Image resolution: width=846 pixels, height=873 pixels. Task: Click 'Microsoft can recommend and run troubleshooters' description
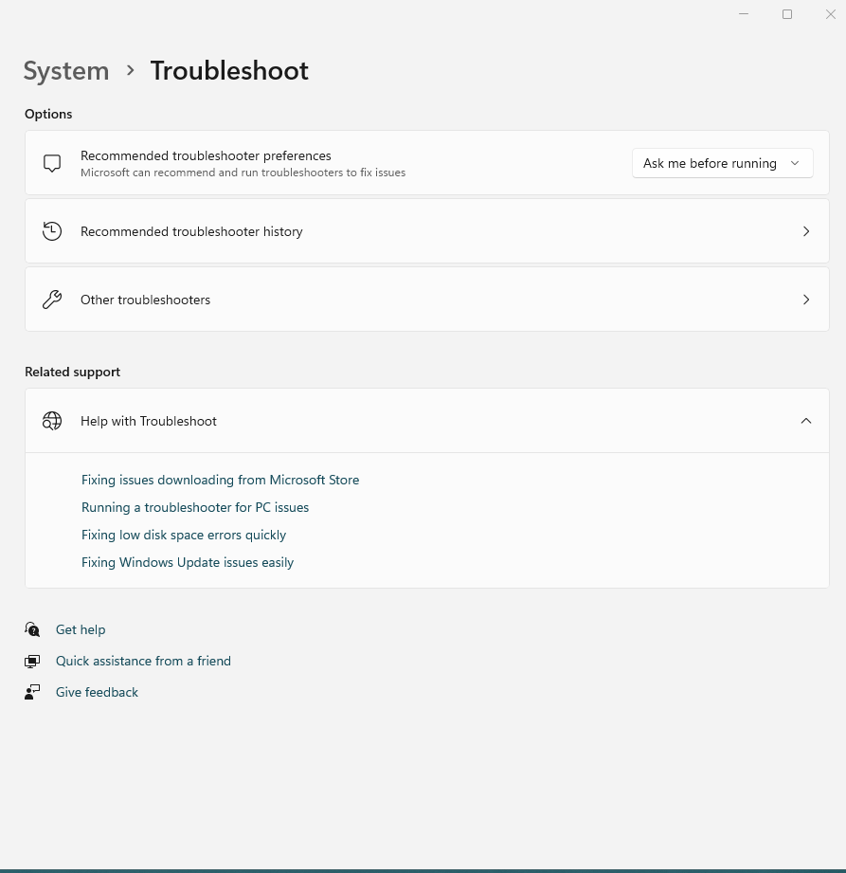click(243, 173)
